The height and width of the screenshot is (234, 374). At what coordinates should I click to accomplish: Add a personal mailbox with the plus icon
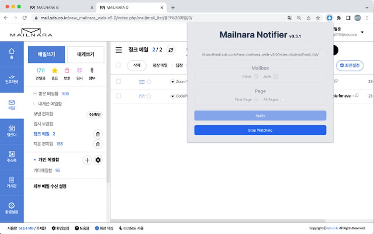point(88,160)
